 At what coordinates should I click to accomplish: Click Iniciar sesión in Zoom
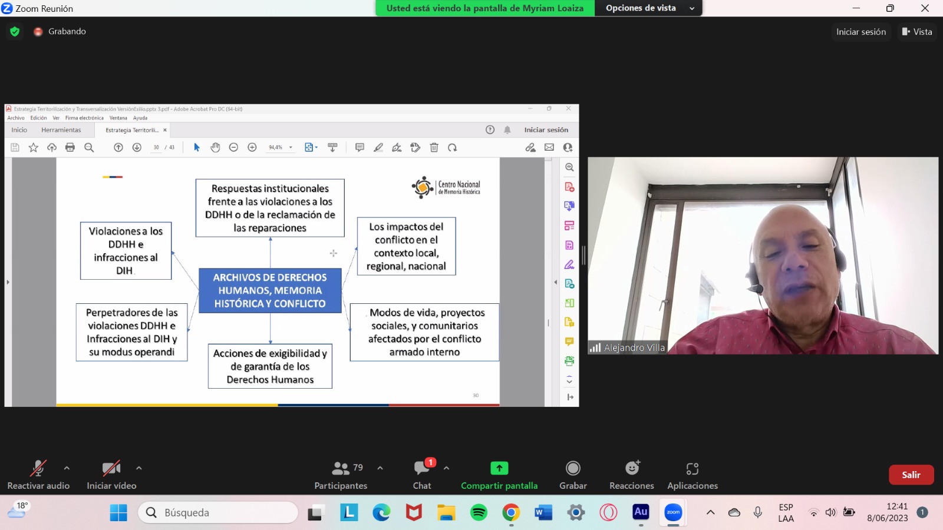pyautogui.click(x=861, y=32)
